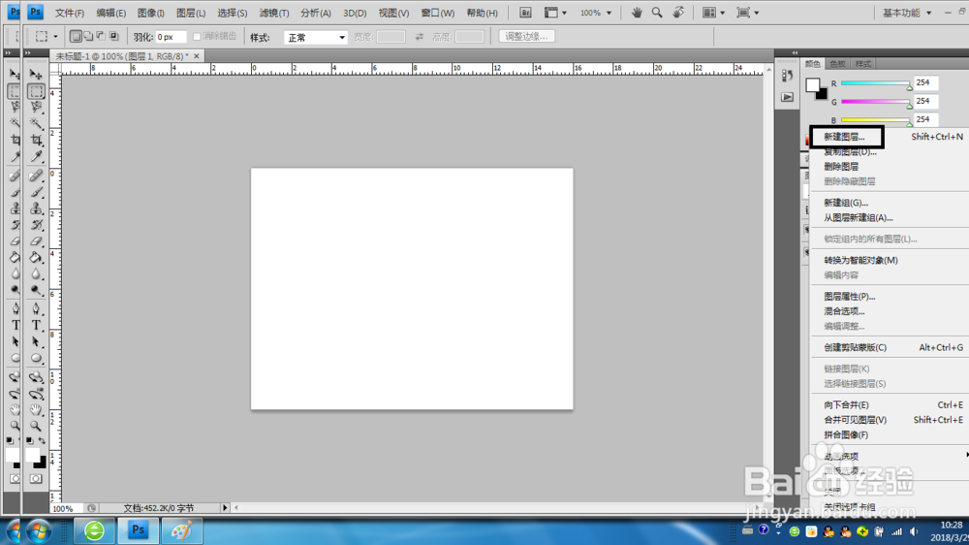969x545 pixels.
Task: Click the B color slider
Action: pos(875,120)
